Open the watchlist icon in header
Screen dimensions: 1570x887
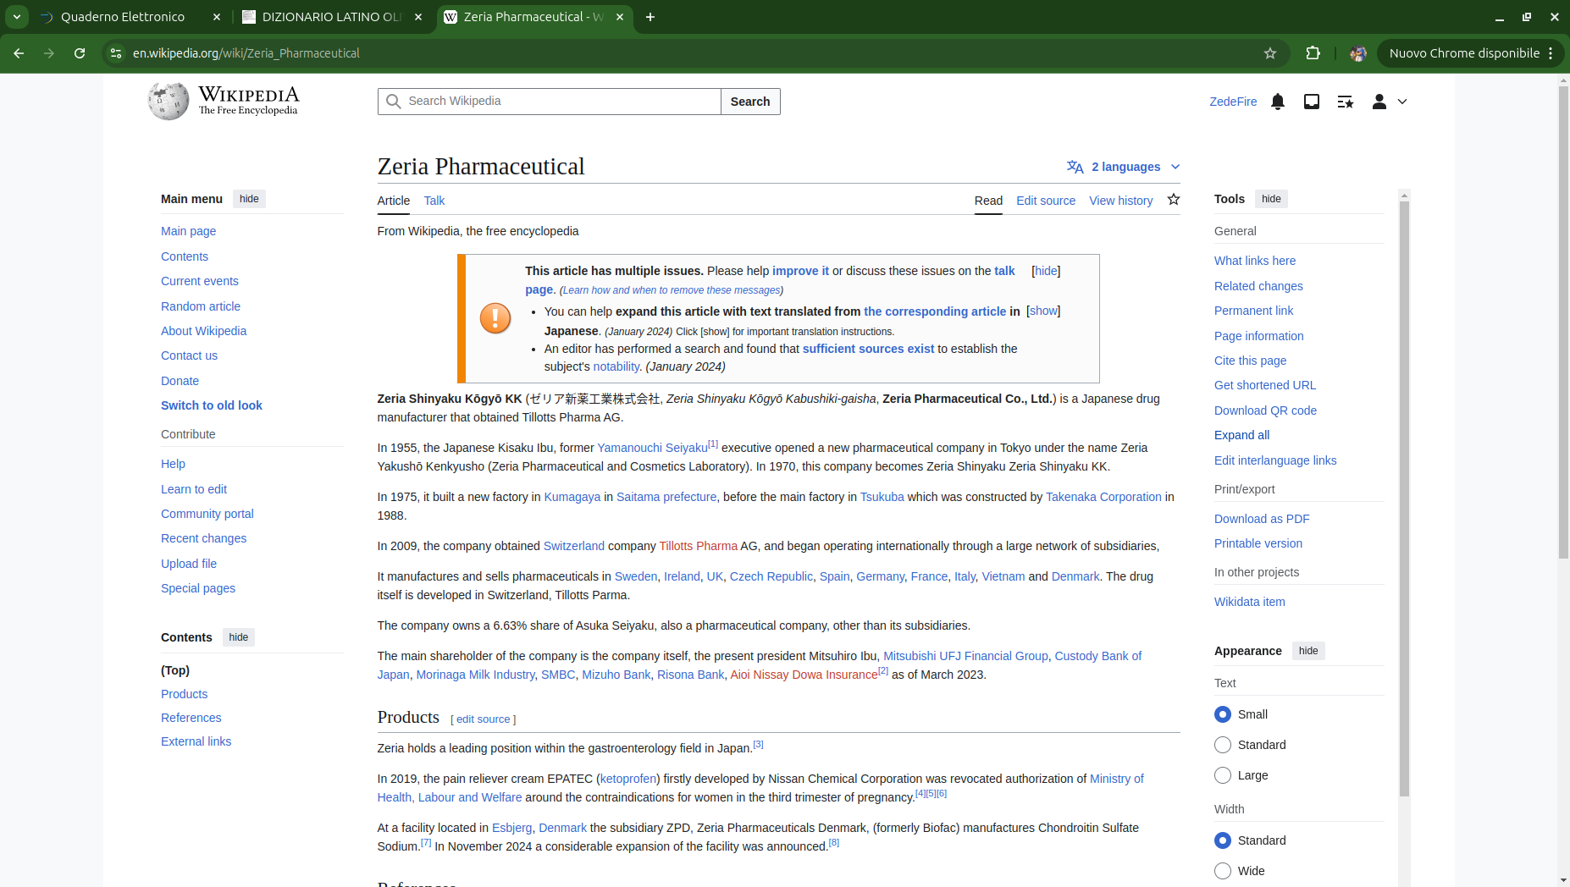[1345, 102]
